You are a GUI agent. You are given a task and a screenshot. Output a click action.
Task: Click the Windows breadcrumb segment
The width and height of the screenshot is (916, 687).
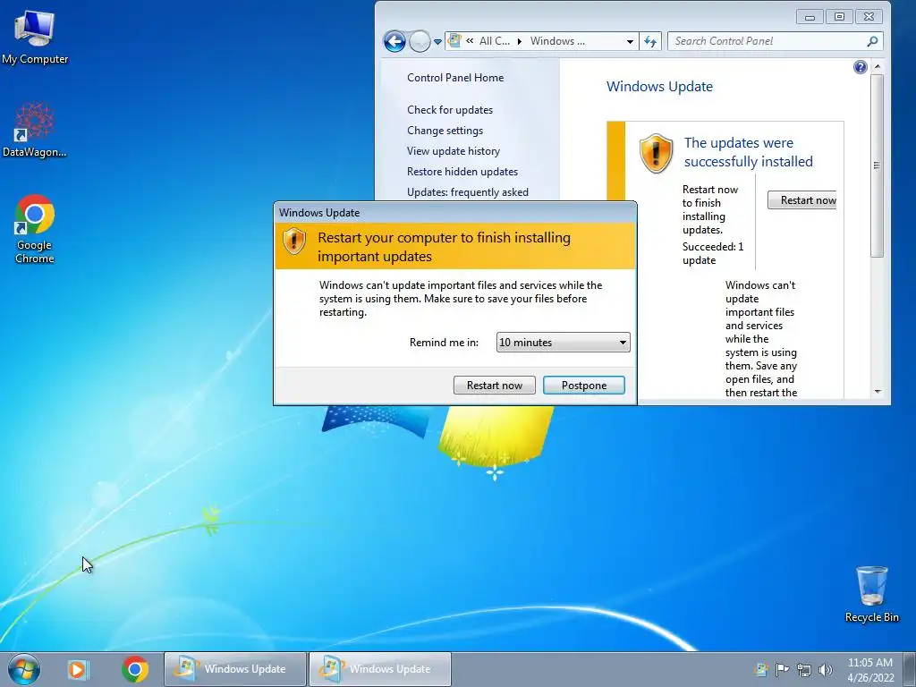[x=557, y=41]
